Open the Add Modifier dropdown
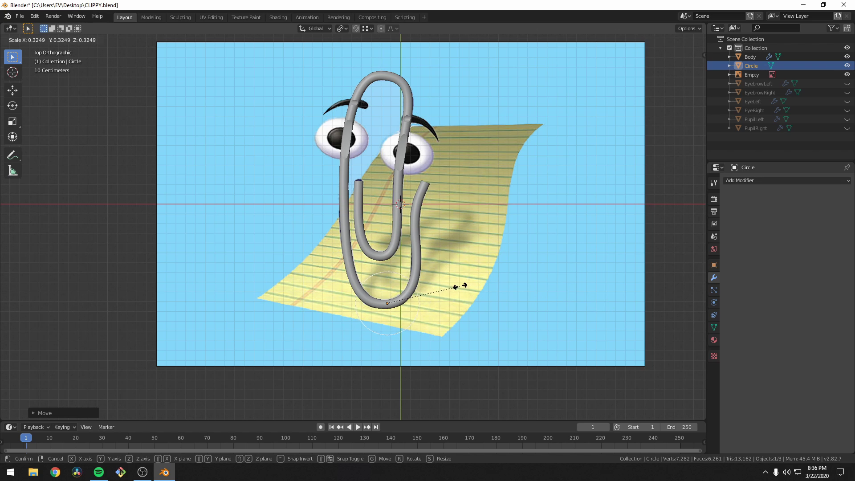 [787, 180]
